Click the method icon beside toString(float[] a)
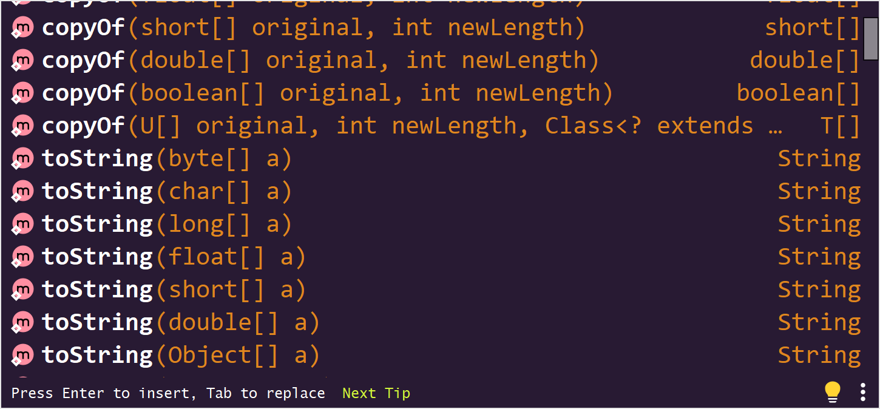Viewport: 880px width, 409px height. click(22, 256)
